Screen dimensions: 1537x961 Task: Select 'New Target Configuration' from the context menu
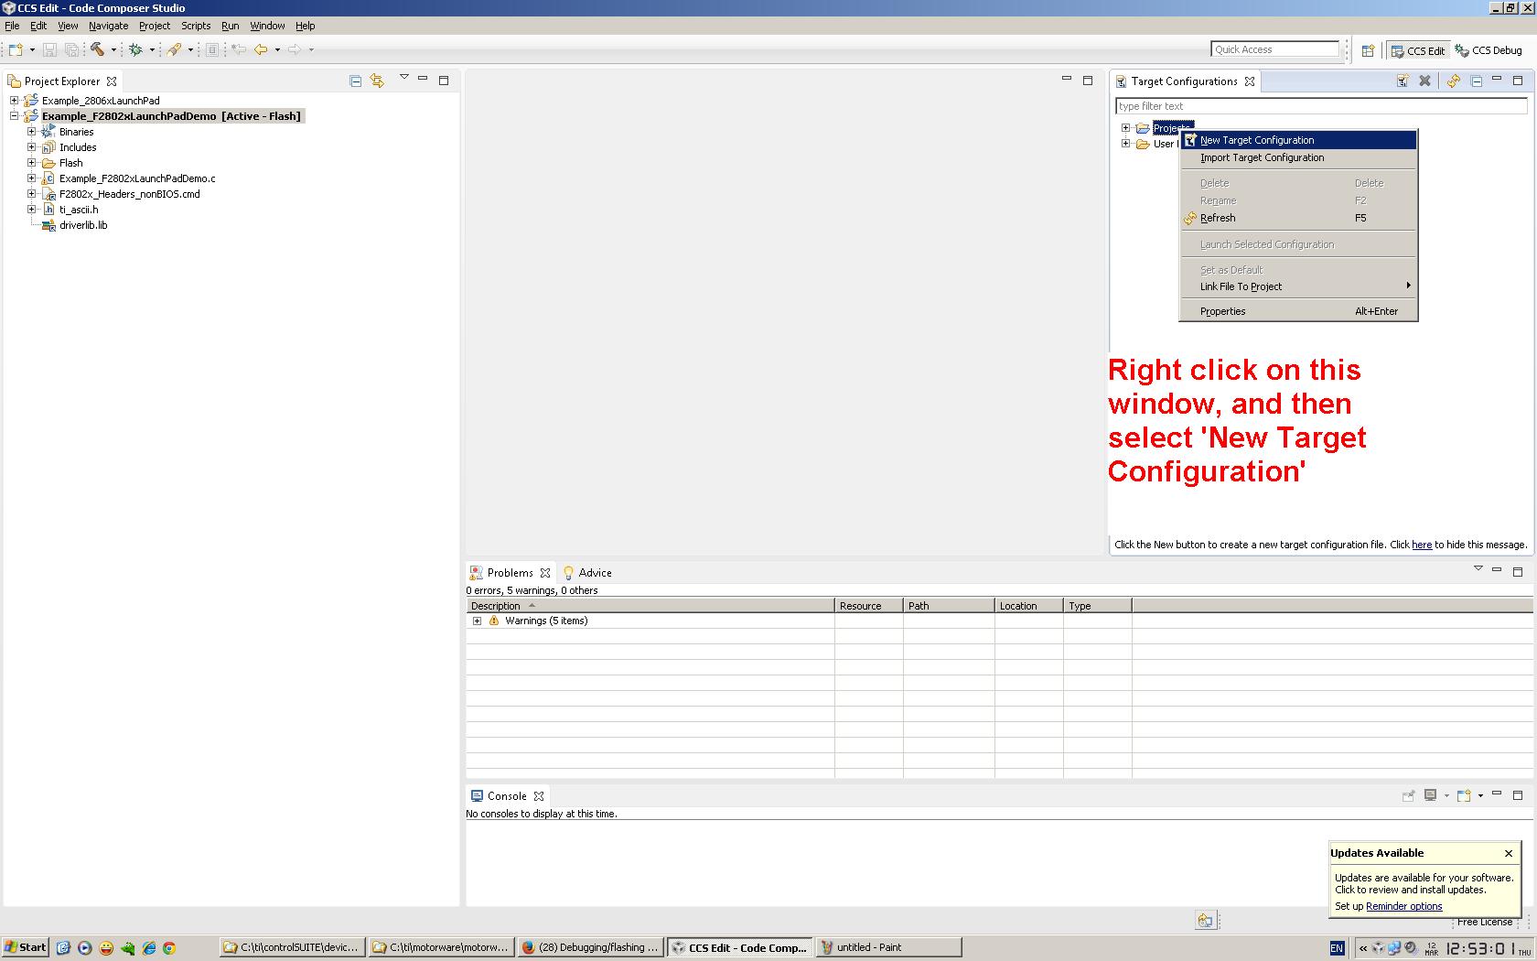(x=1257, y=140)
